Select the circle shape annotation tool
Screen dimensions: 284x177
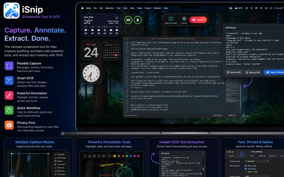pyautogui.click(x=99, y=156)
